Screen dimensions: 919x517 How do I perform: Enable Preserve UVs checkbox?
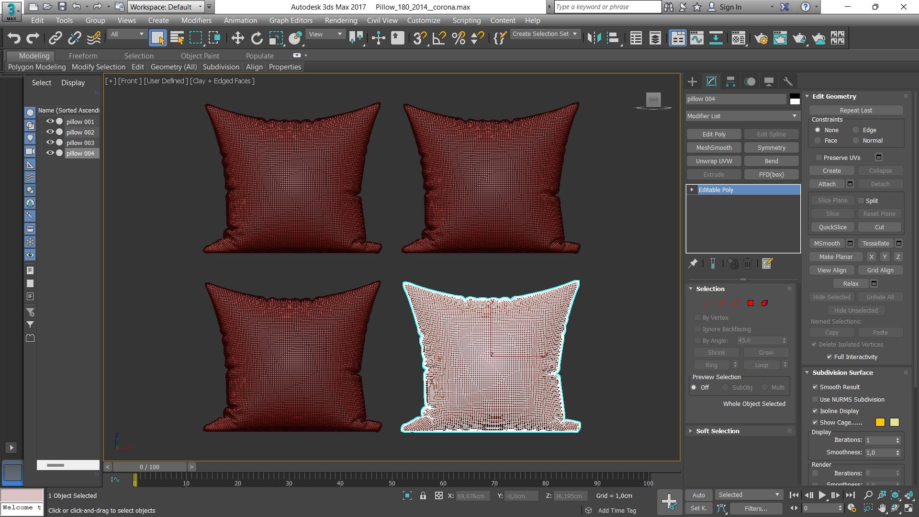[819, 157]
